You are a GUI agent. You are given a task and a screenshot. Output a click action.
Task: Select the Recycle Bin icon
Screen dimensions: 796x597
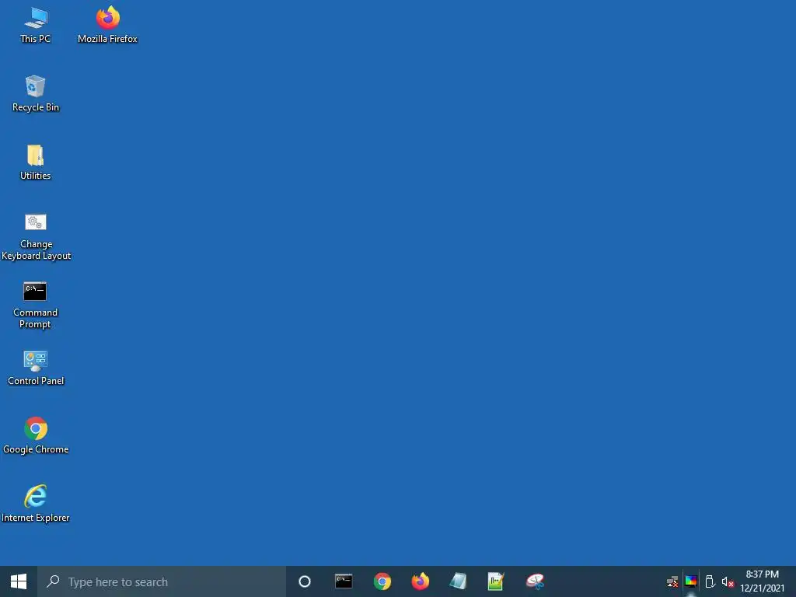point(36,94)
